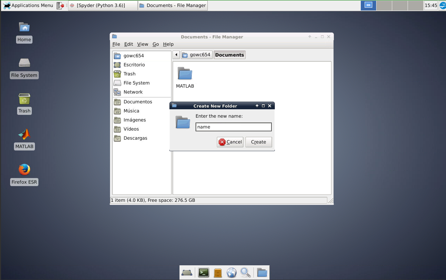This screenshot has width=446, height=280.
Task: Switch to Spyder (Python 3.6) taskbar window
Action: pos(103,5)
